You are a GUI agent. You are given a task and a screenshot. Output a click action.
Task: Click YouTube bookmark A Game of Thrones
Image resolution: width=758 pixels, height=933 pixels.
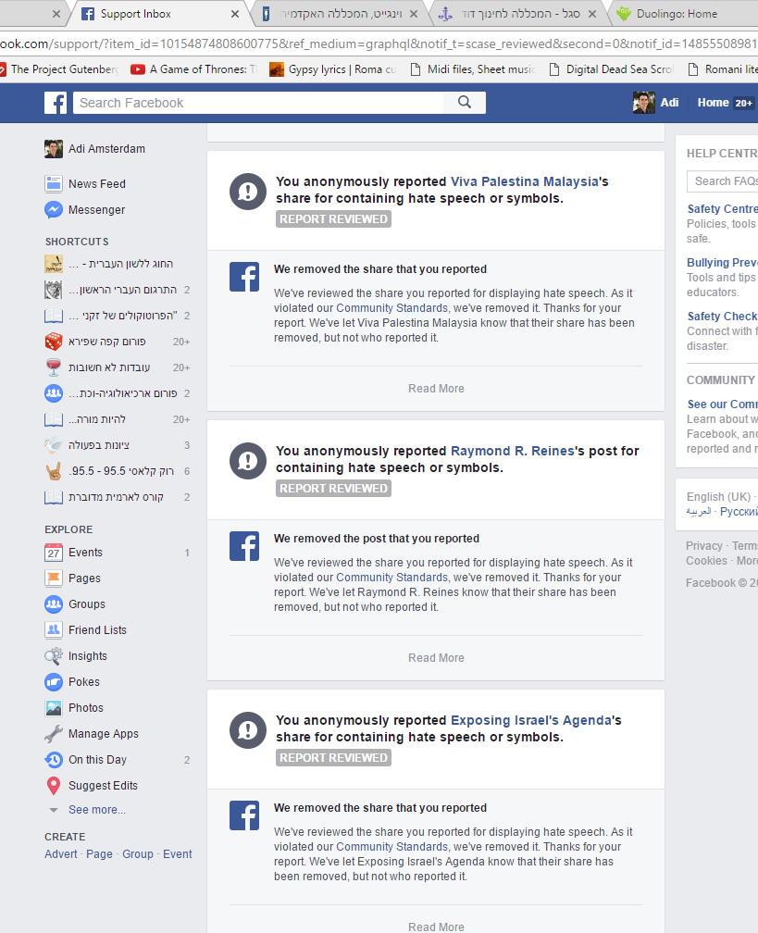194,69
